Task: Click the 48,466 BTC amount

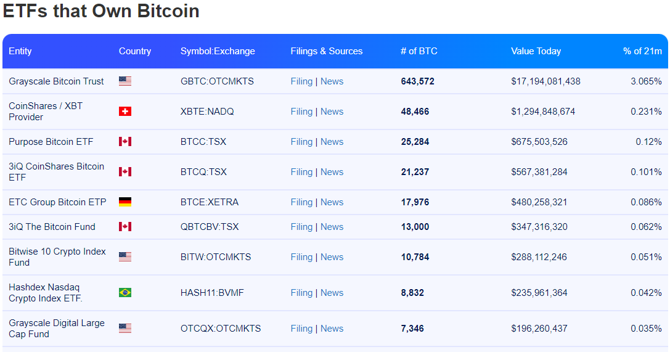Action: (x=415, y=112)
